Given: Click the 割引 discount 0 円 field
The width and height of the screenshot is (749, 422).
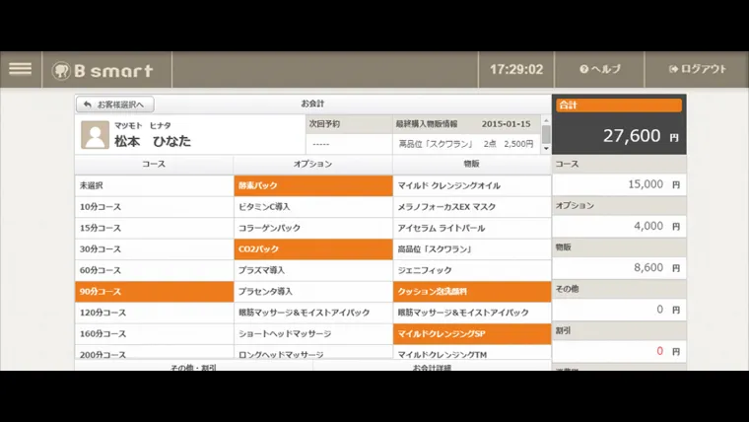Looking at the screenshot, I should pos(619,351).
